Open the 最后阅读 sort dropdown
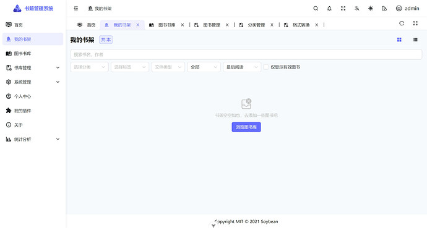This screenshot has width=427, height=228. point(242,67)
